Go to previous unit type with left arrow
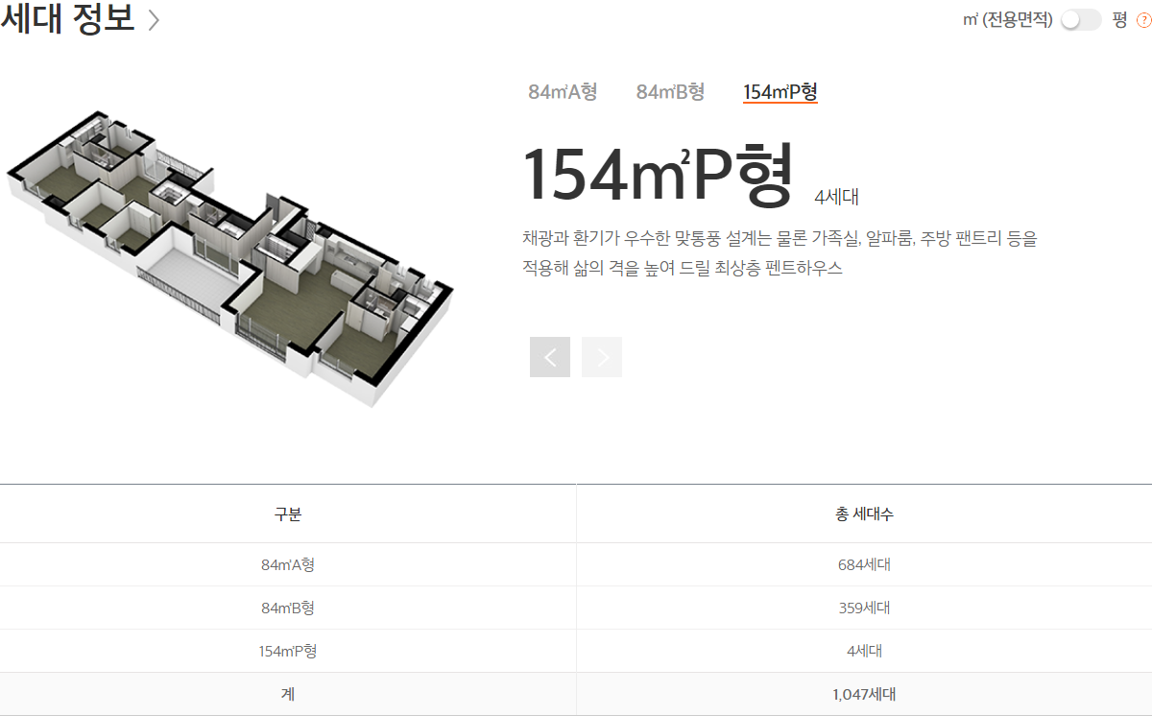 [550, 357]
